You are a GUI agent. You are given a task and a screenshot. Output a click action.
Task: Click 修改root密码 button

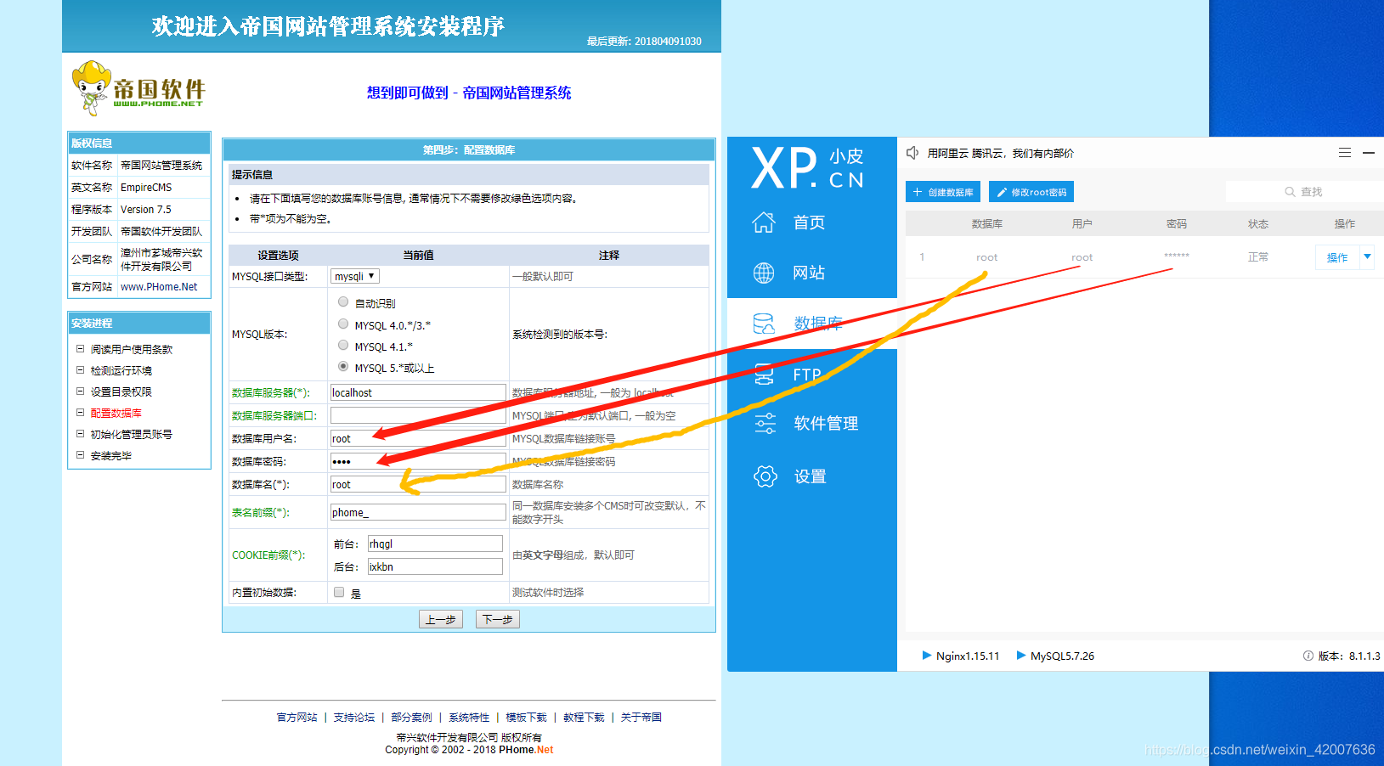coord(1031,192)
